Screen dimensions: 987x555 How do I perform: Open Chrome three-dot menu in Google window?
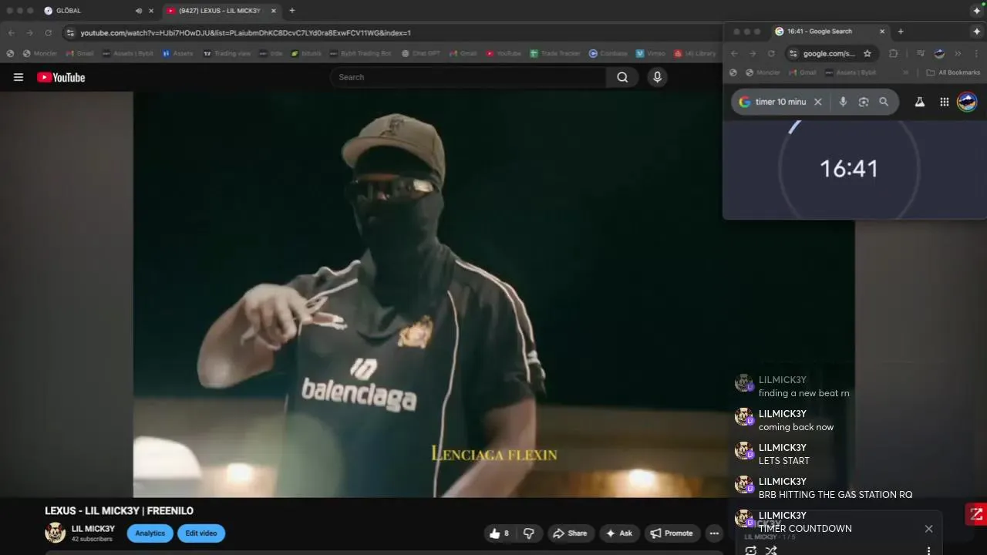(975, 54)
